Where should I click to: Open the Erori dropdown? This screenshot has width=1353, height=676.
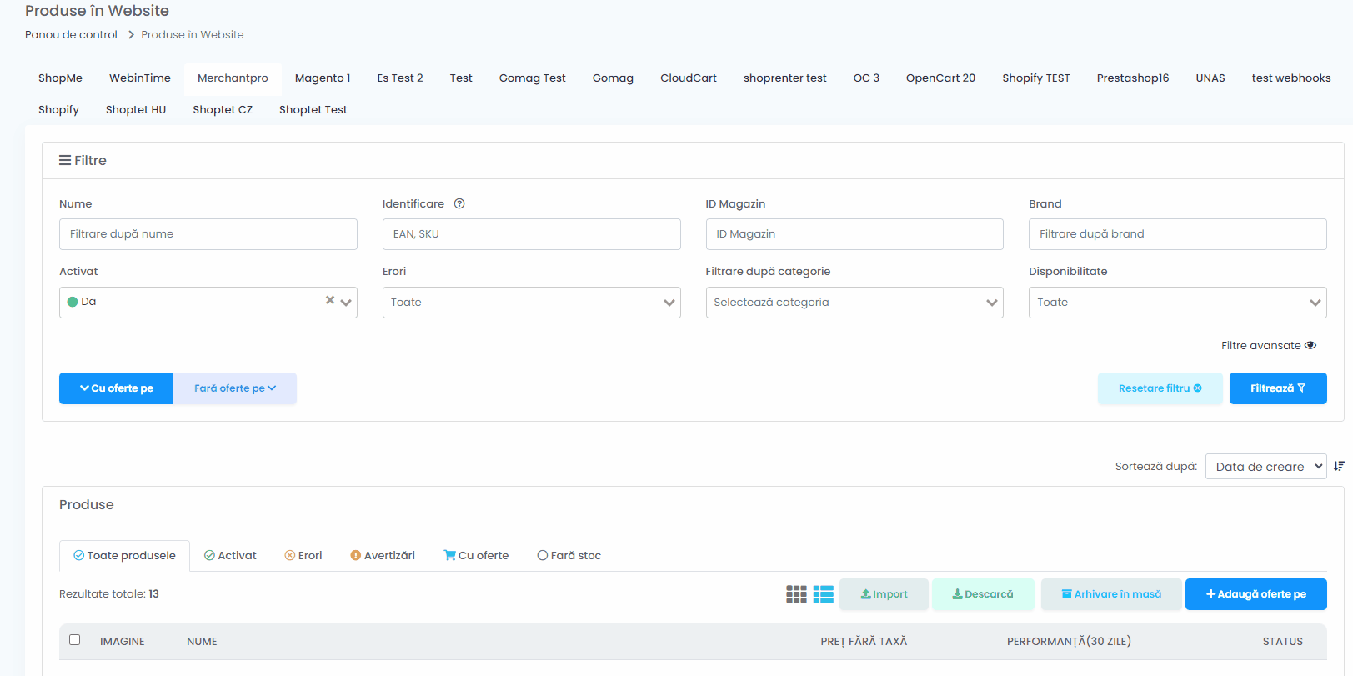click(x=532, y=303)
